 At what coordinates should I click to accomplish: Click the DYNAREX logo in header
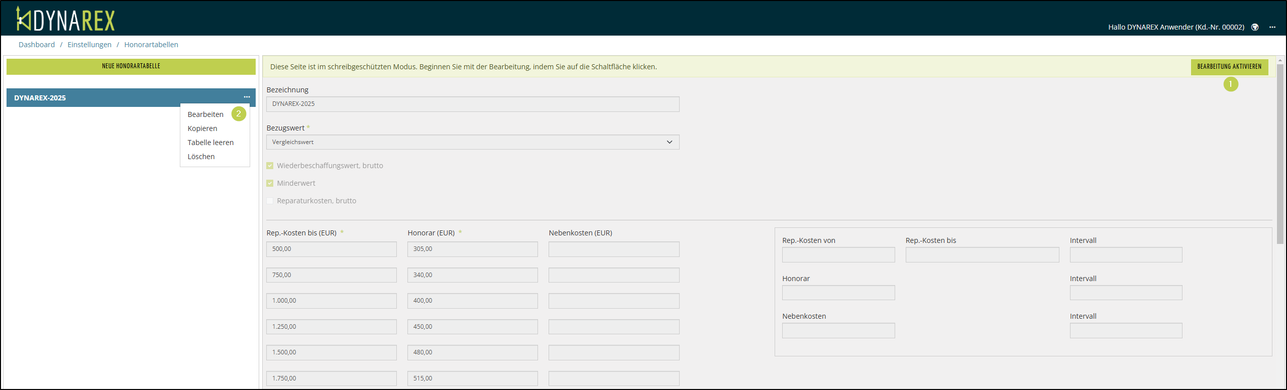[x=66, y=20]
